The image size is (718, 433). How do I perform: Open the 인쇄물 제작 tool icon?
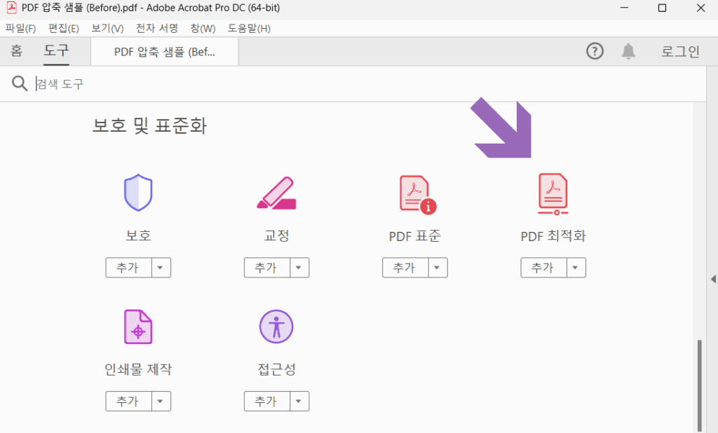coord(138,327)
